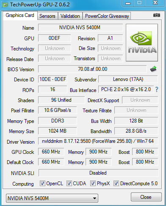166x206 pixels.
Task: Toggle the PhysX checkbox
Action: (93, 184)
